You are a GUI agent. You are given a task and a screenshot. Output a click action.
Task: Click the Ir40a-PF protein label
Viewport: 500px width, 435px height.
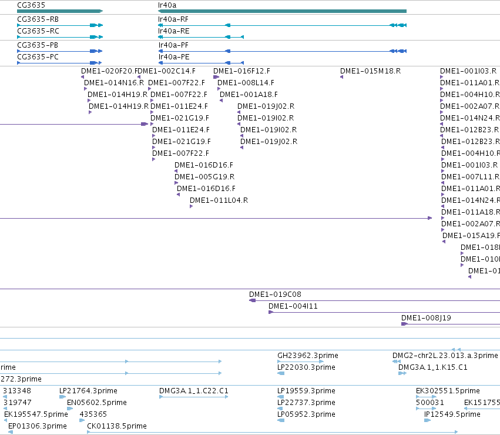173,45
